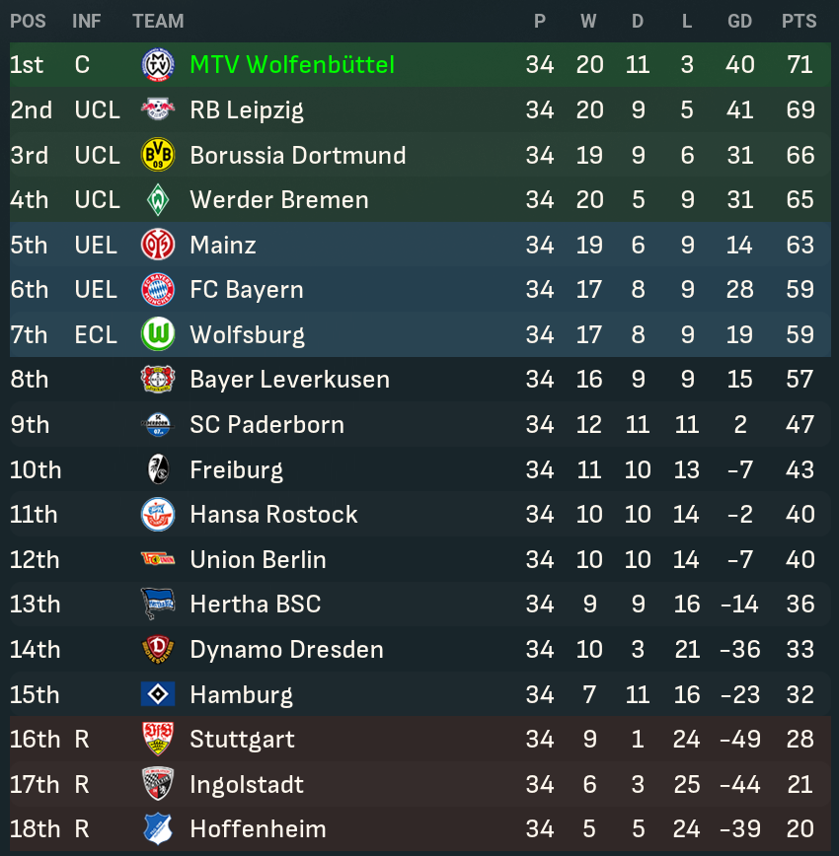Click the Hoffenheim blue crest
This screenshot has width=839, height=856.
[158, 828]
